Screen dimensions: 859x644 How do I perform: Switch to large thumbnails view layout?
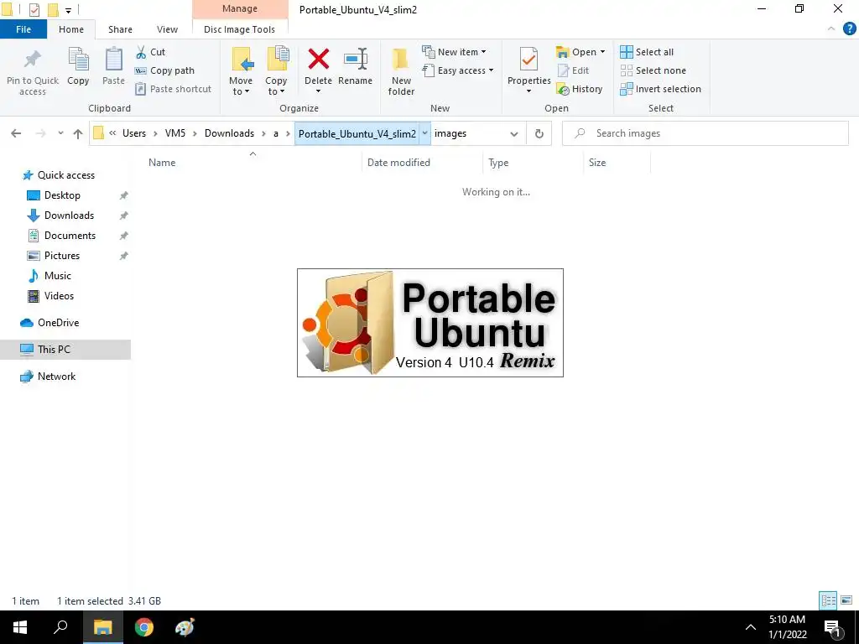[x=846, y=600]
